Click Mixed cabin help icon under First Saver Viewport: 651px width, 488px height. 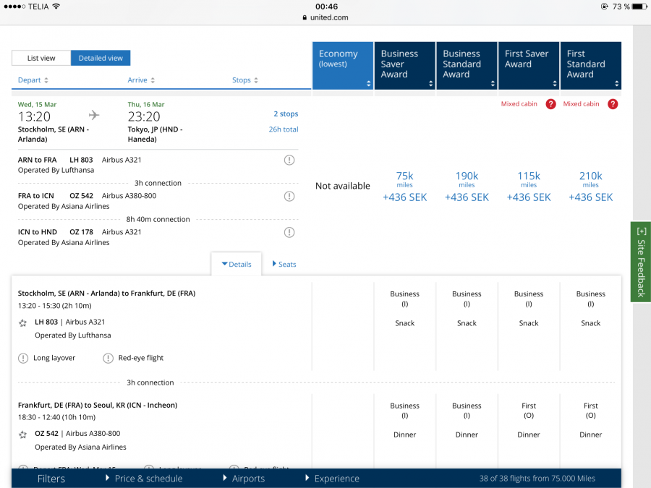click(x=550, y=104)
